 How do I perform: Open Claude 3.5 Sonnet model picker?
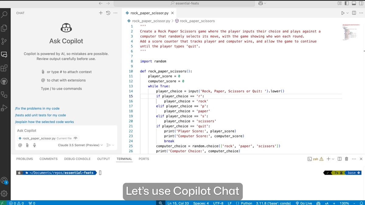click(80, 145)
